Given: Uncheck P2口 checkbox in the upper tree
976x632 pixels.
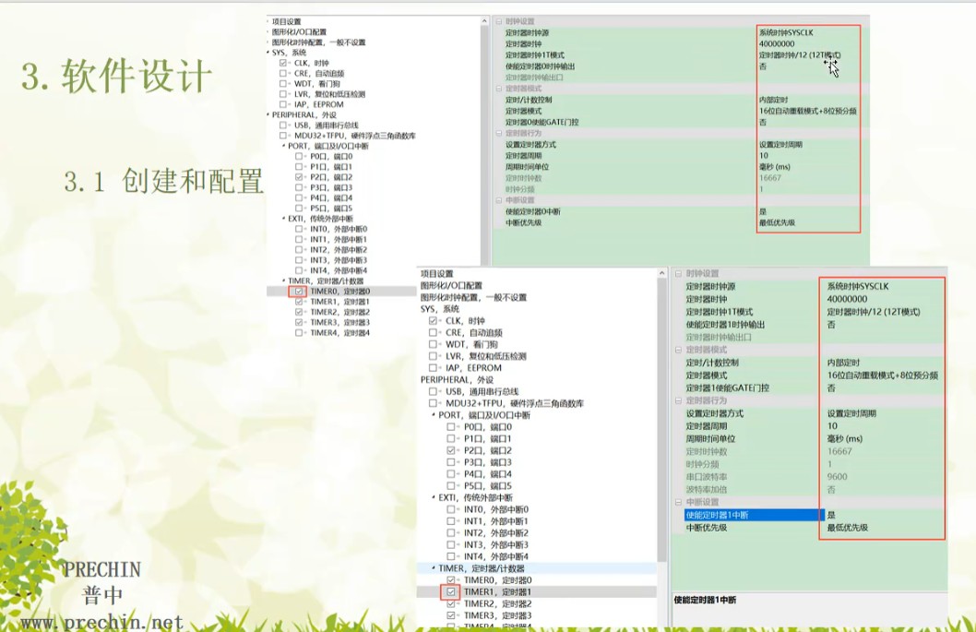Looking at the screenshot, I should [x=299, y=177].
